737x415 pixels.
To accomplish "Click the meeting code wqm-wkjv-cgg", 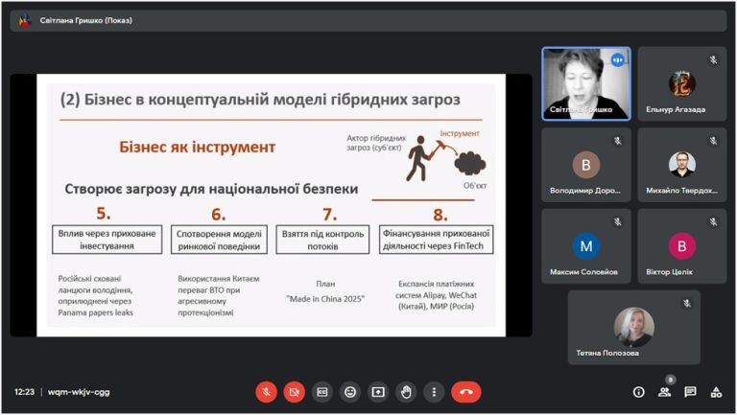I will (79, 392).
